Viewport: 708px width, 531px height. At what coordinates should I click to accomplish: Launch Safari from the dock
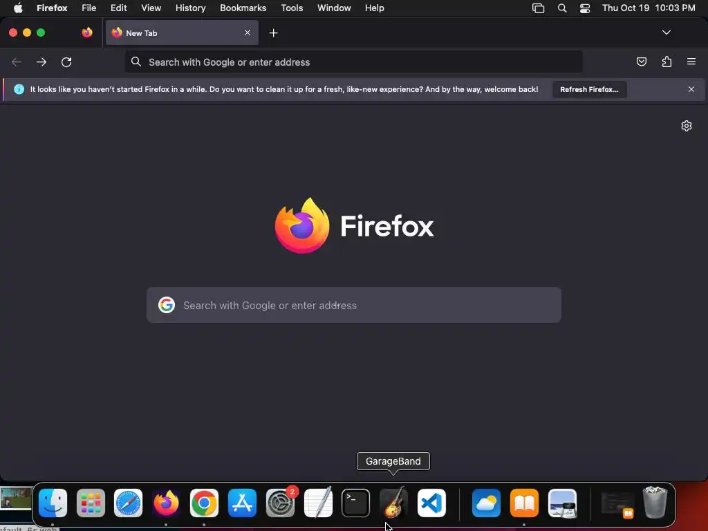[x=128, y=503]
